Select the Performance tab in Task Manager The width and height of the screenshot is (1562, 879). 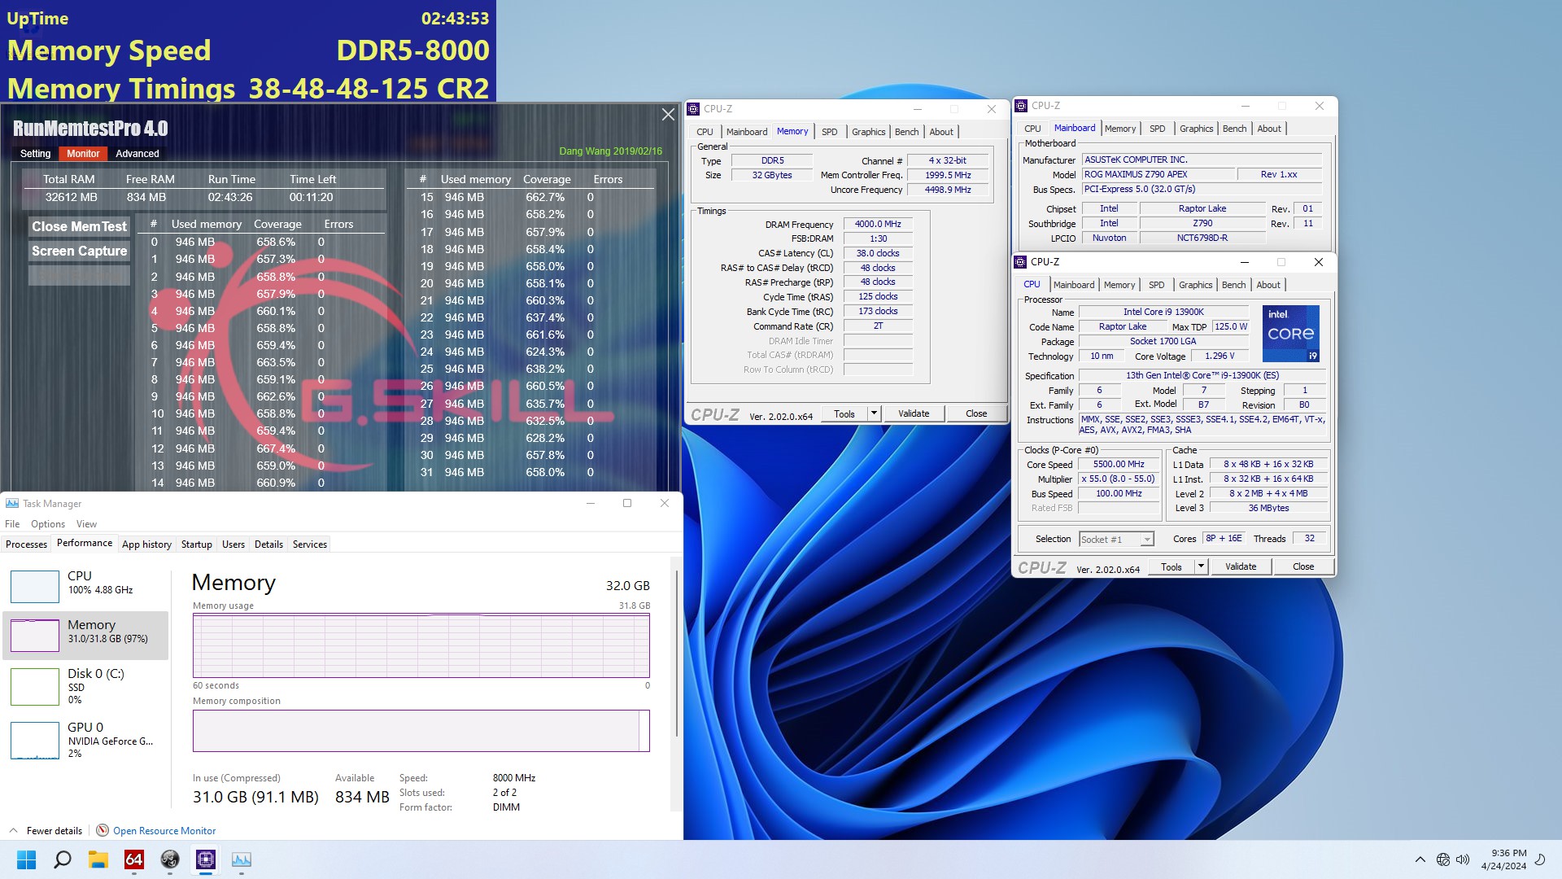coord(83,543)
